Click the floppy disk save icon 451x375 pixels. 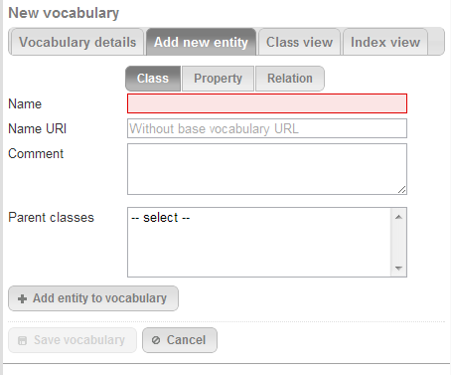click(x=22, y=340)
